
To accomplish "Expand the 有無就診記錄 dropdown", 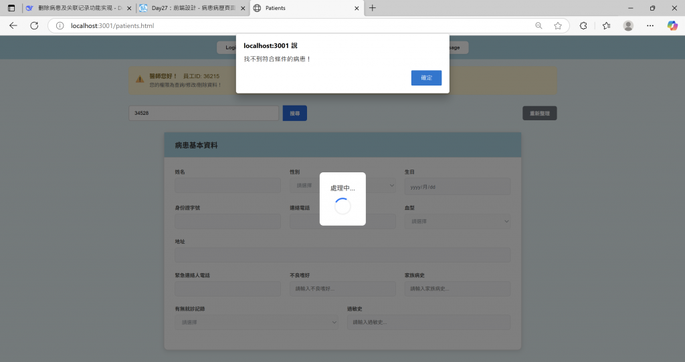I will point(256,323).
